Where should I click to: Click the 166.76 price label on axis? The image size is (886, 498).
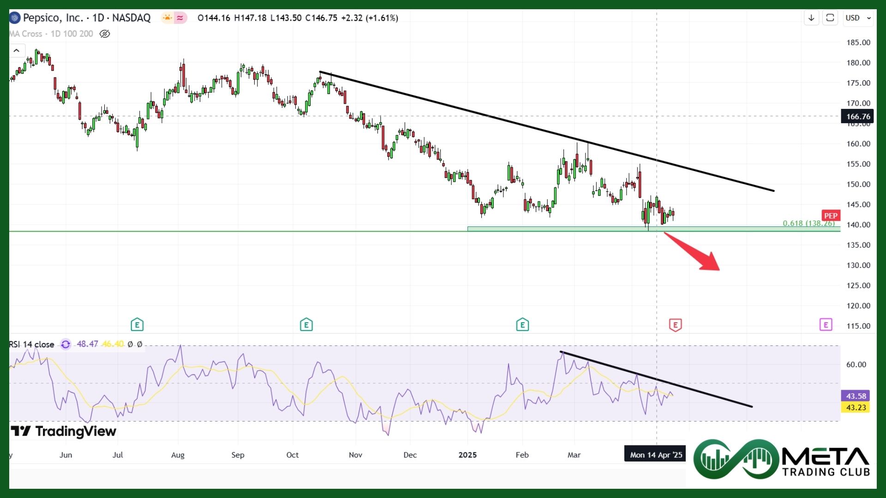coord(858,117)
